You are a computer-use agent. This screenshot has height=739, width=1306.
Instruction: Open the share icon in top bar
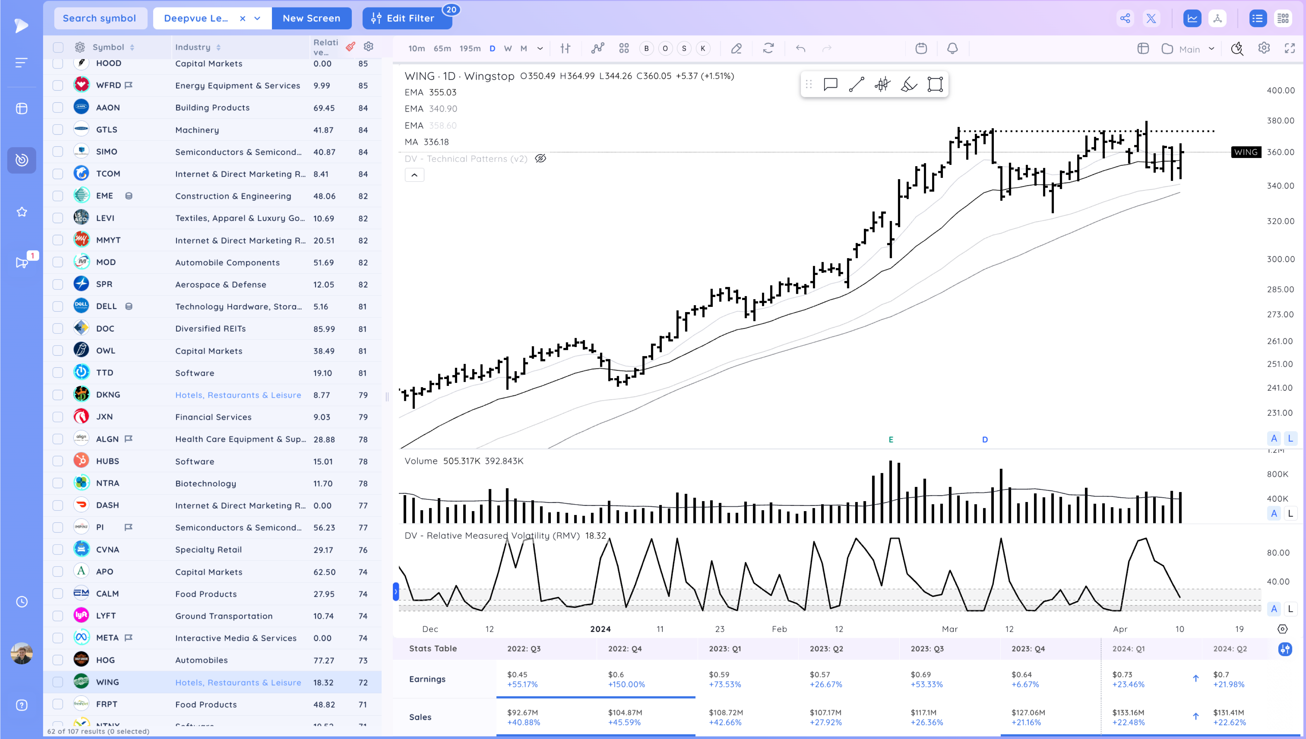tap(1125, 18)
